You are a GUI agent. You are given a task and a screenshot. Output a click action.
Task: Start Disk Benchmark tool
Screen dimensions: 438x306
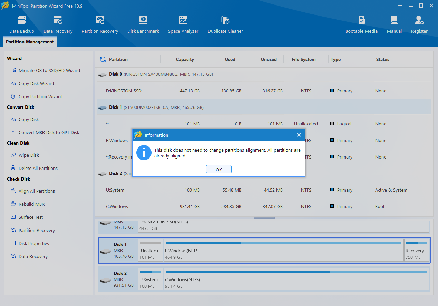coord(143,25)
